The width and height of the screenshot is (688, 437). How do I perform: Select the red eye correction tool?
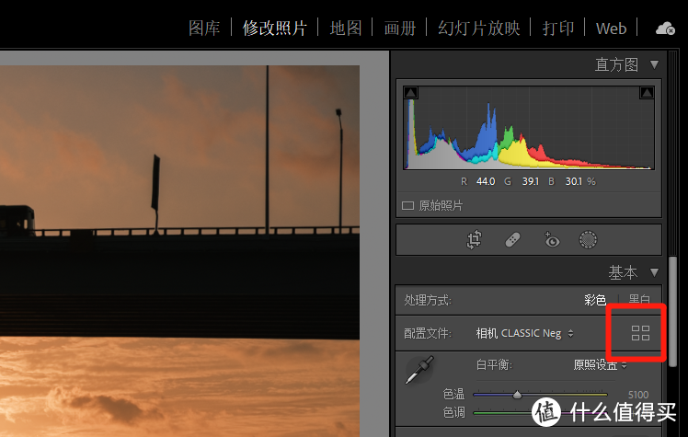point(552,240)
